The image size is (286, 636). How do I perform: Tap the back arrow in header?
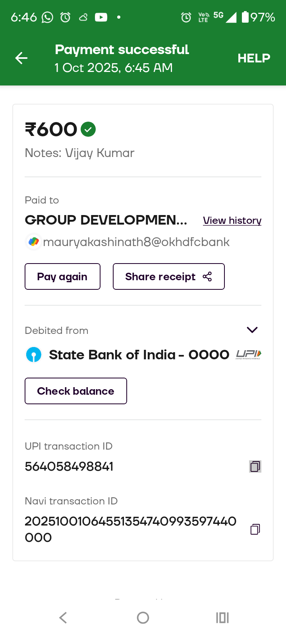click(x=21, y=58)
